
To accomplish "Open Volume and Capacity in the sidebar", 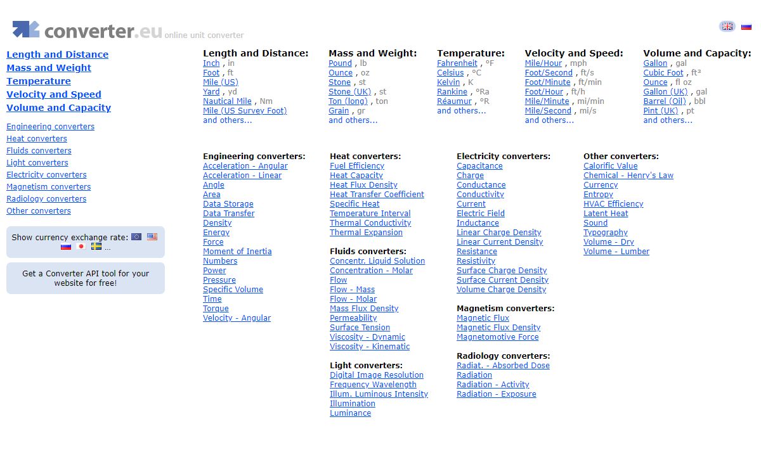I will pos(58,108).
